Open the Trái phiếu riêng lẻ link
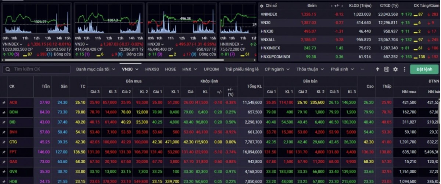 [241, 69]
